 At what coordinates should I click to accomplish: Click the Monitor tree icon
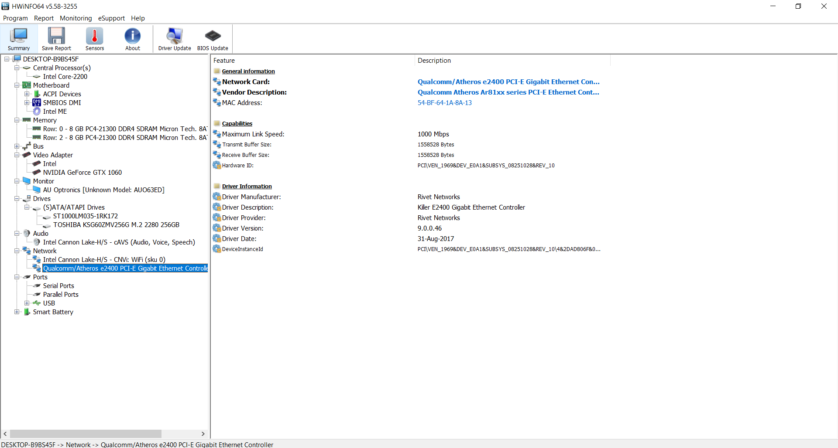[x=27, y=181]
